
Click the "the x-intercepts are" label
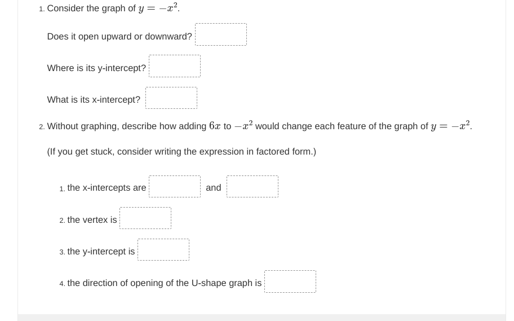(107, 188)
